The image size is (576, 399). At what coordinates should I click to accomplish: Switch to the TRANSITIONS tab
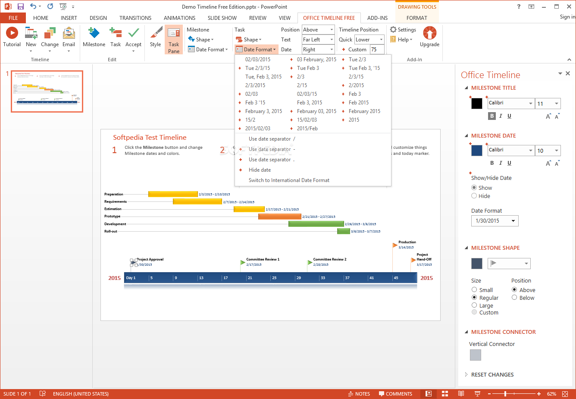tap(135, 18)
